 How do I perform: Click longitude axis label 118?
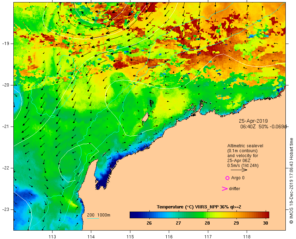(x=247, y=237)
